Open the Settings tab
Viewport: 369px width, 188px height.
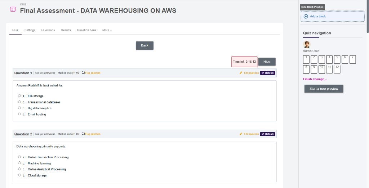tap(30, 30)
